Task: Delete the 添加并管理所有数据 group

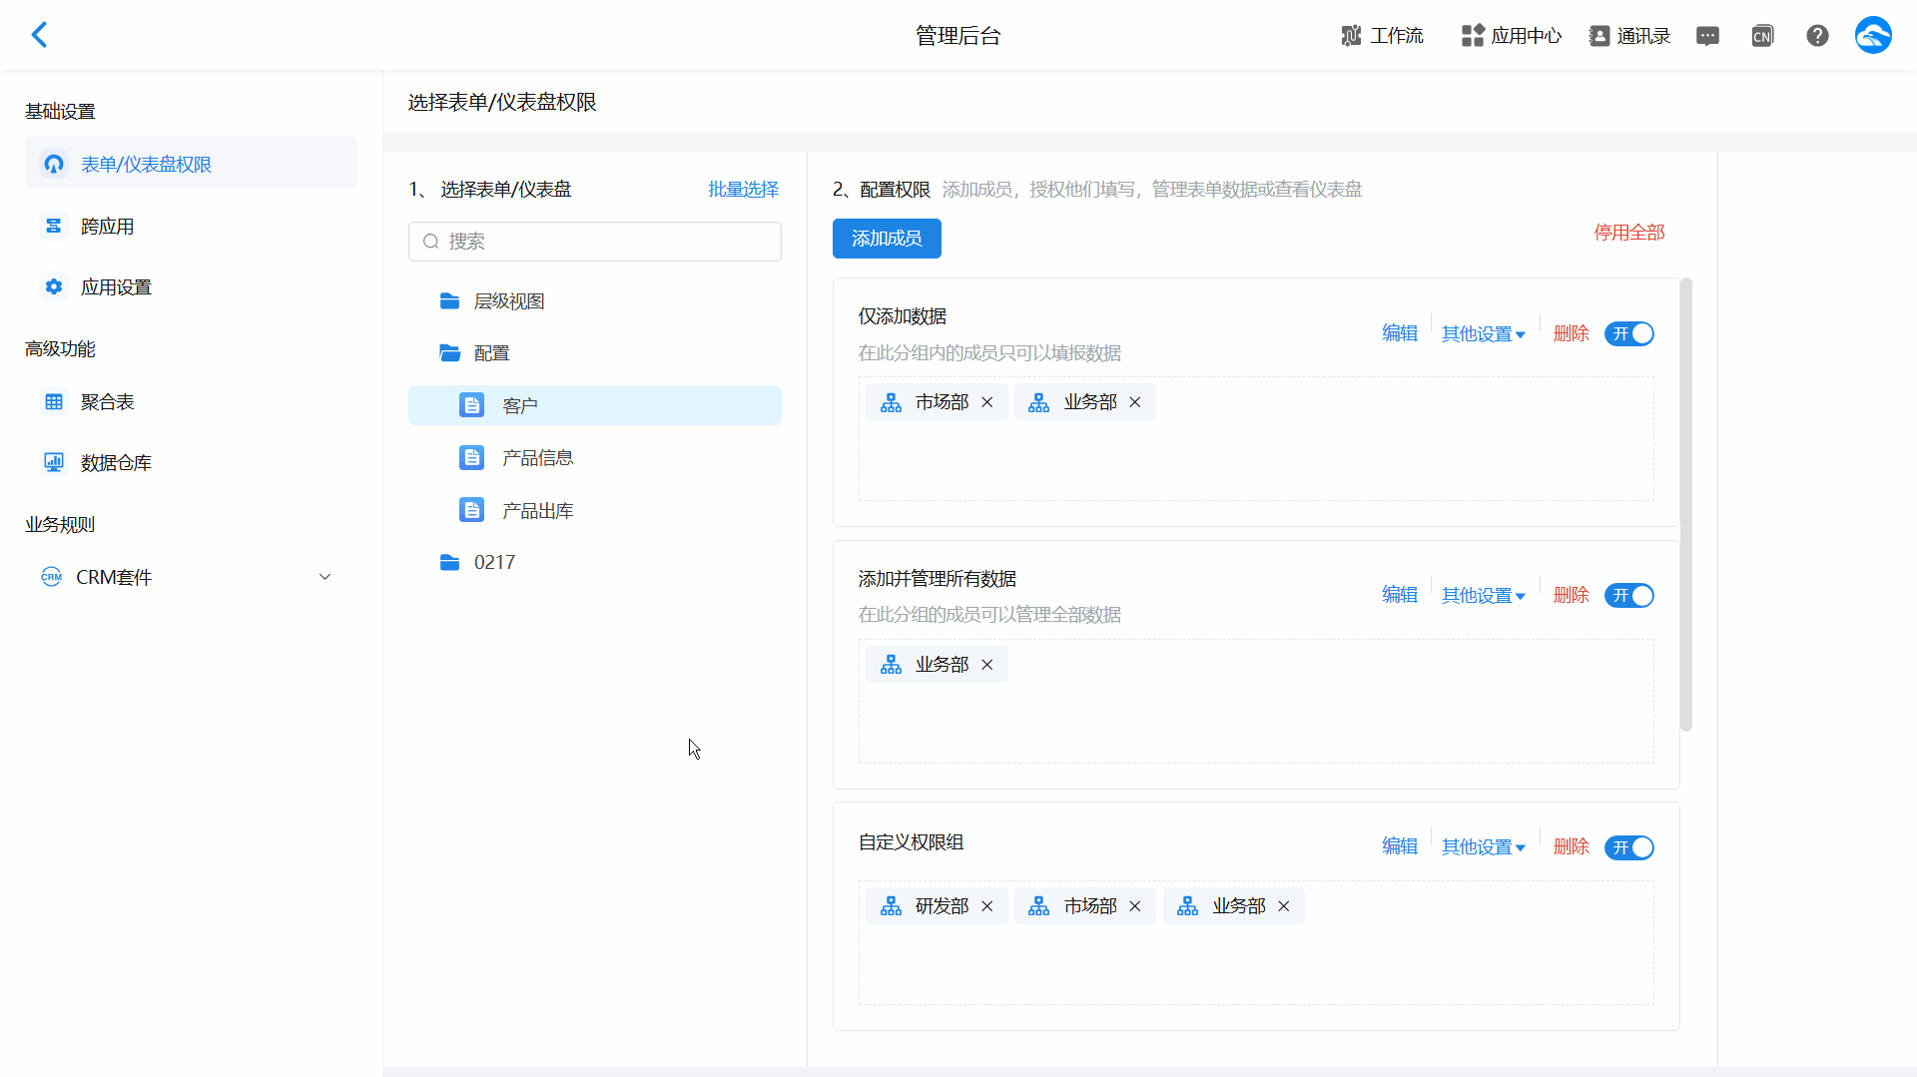Action: (1571, 595)
